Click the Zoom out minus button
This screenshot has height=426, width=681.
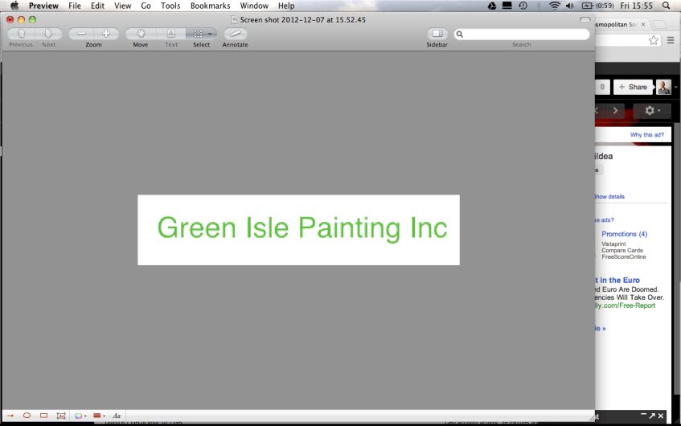[82, 34]
